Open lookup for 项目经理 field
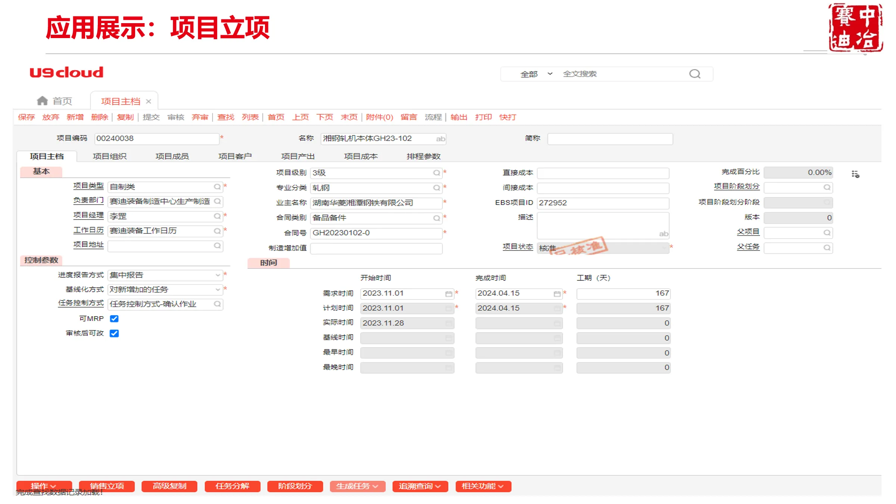Screen dimensions: 896x504 click(x=217, y=216)
